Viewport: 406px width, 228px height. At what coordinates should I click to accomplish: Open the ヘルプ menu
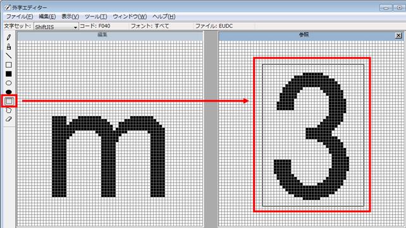click(164, 16)
